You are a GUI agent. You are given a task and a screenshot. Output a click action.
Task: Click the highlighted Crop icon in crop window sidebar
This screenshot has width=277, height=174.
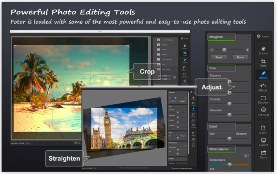[x=185, y=54]
